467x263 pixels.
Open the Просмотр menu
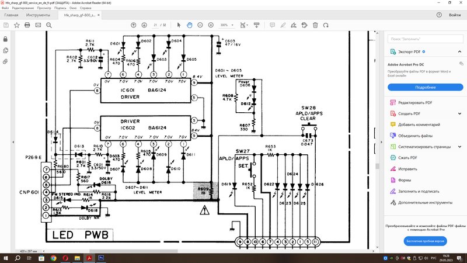(x=44, y=8)
